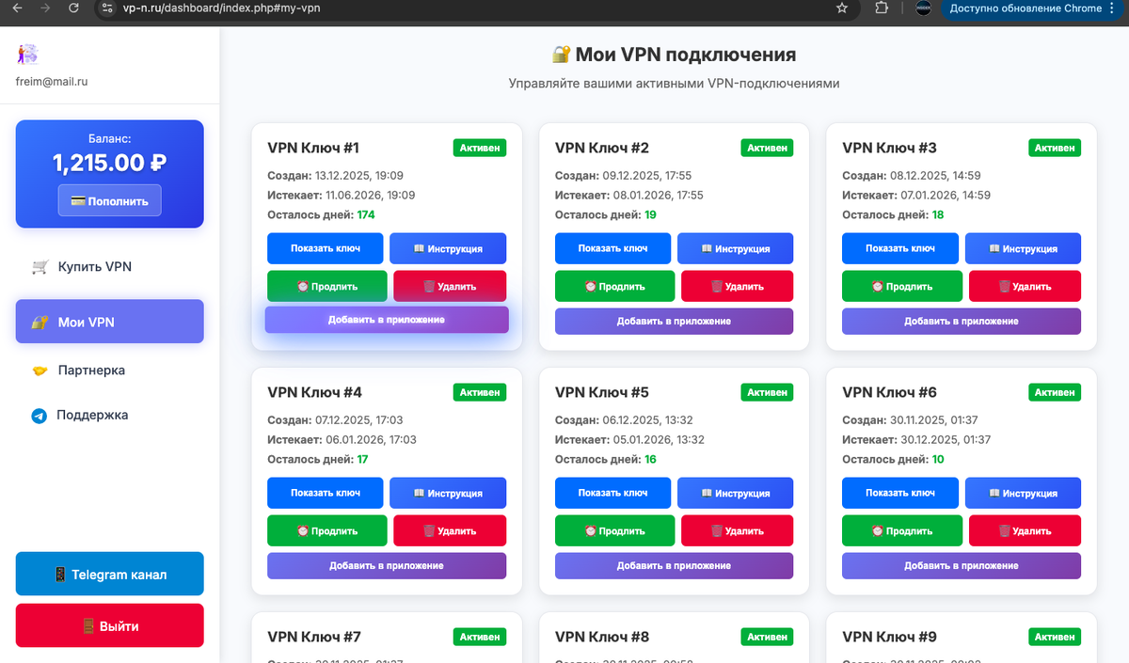Extend VPN Ключ #4 with Продлить
Viewport: 1129px width, 663px height.
tap(327, 530)
